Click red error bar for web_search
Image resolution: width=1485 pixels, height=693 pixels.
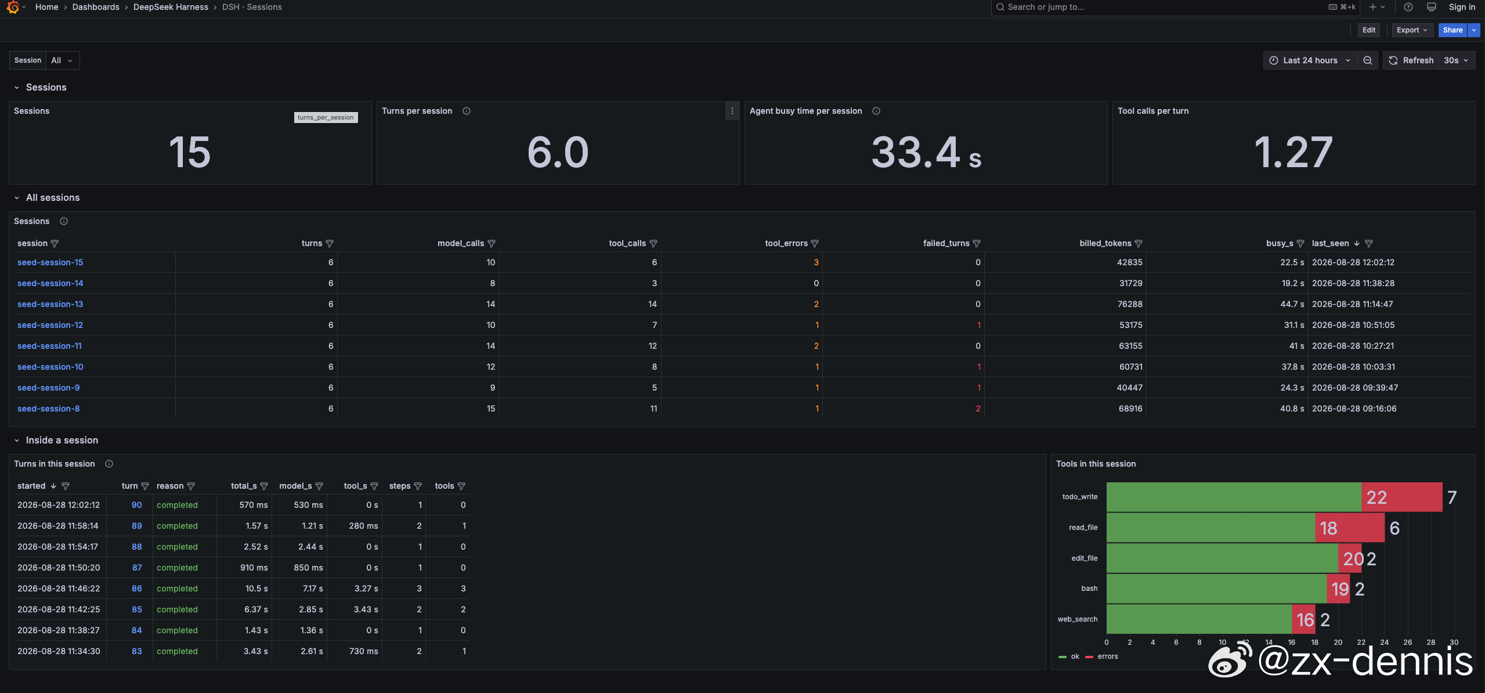tap(1303, 620)
